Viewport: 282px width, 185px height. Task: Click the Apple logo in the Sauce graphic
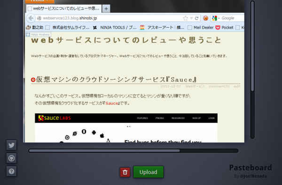(102, 135)
